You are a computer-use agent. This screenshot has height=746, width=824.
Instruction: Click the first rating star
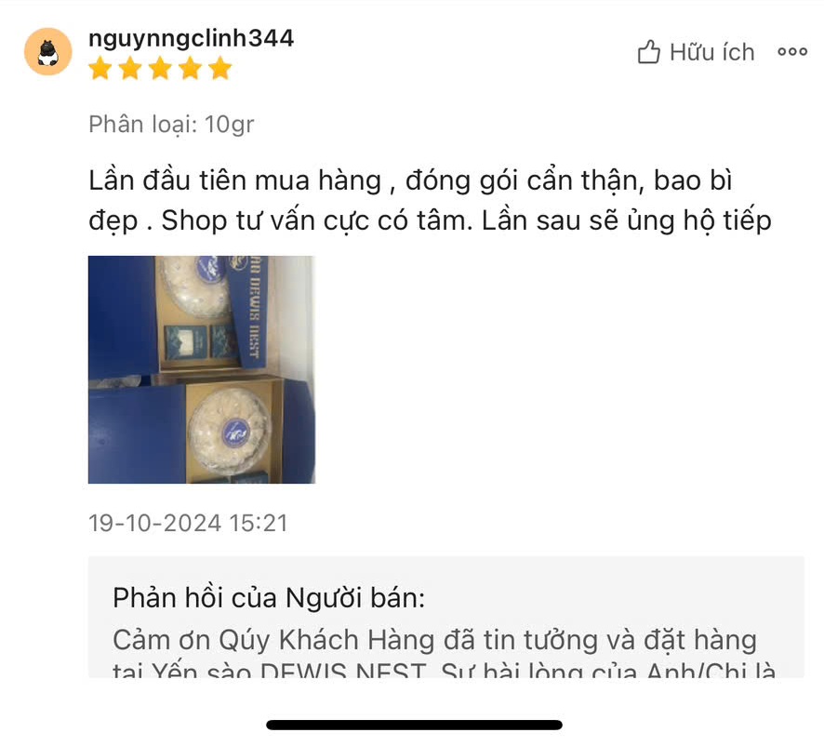pos(100,69)
